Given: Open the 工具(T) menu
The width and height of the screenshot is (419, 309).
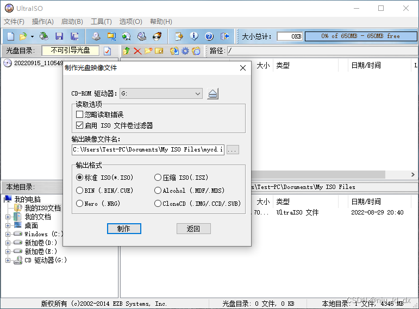Looking at the screenshot, I should tap(101, 22).
